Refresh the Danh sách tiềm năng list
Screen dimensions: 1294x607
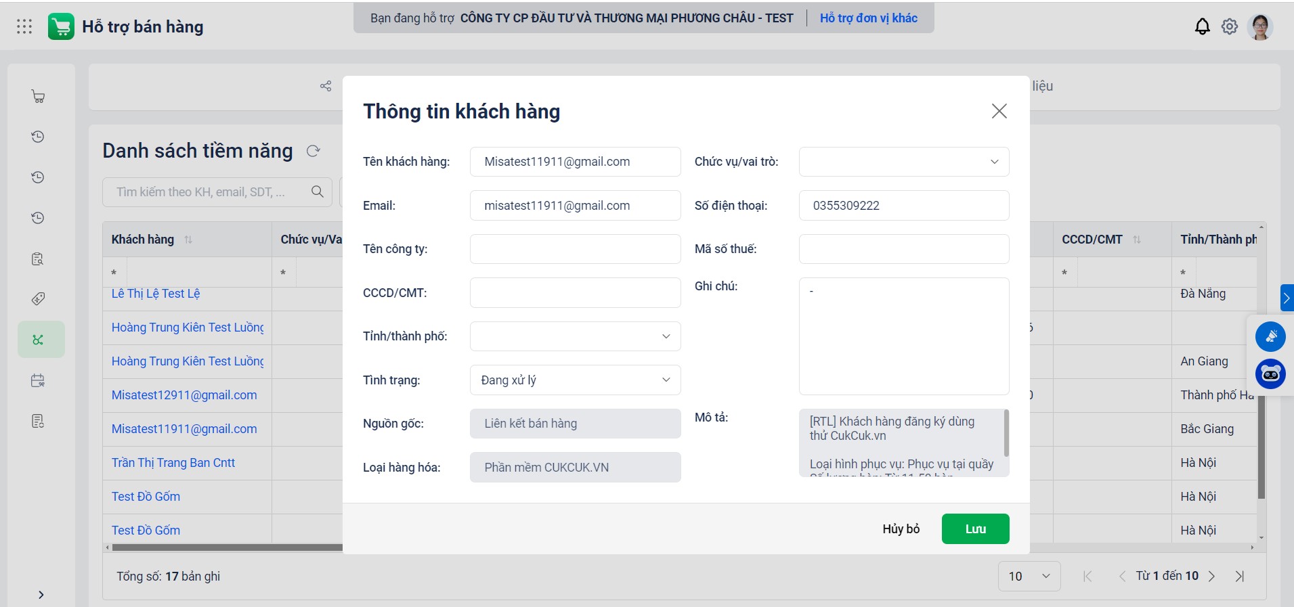pyautogui.click(x=313, y=151)
